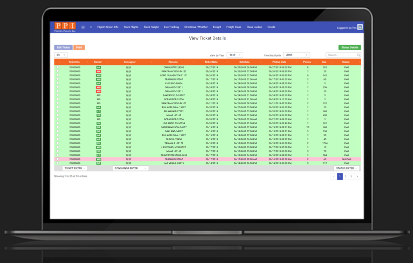Open the View by Month JUNE dropdown
This screenshot has width=413, height=263.
[x=296, y=55]
